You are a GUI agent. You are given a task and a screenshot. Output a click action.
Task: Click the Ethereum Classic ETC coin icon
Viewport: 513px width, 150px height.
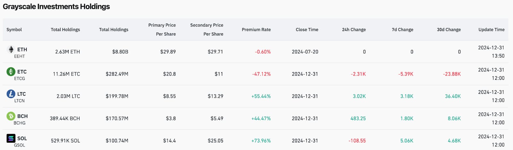11,71
